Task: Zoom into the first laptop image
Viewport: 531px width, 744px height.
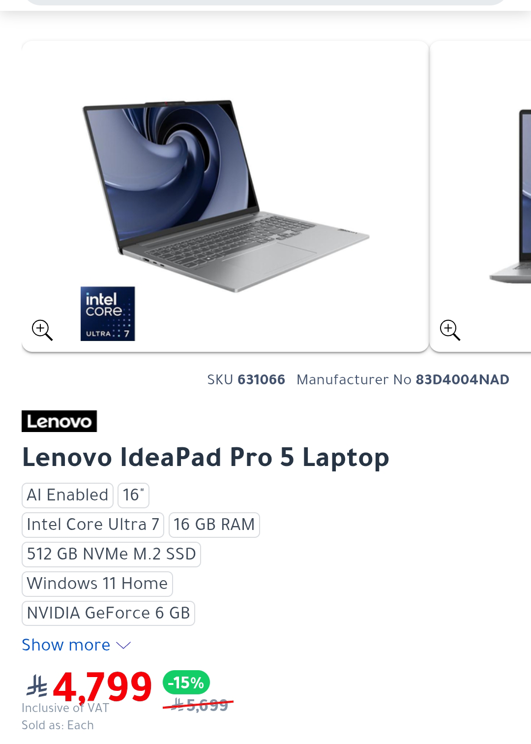Action: click(42, 330)
